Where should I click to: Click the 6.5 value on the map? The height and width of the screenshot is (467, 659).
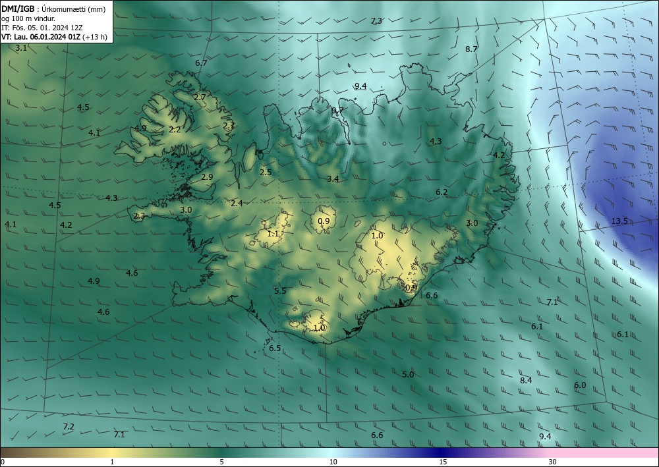pyautogui.click(x=275, y=348)
